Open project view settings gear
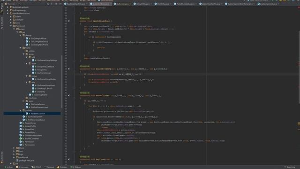 [x=56, y=4]
